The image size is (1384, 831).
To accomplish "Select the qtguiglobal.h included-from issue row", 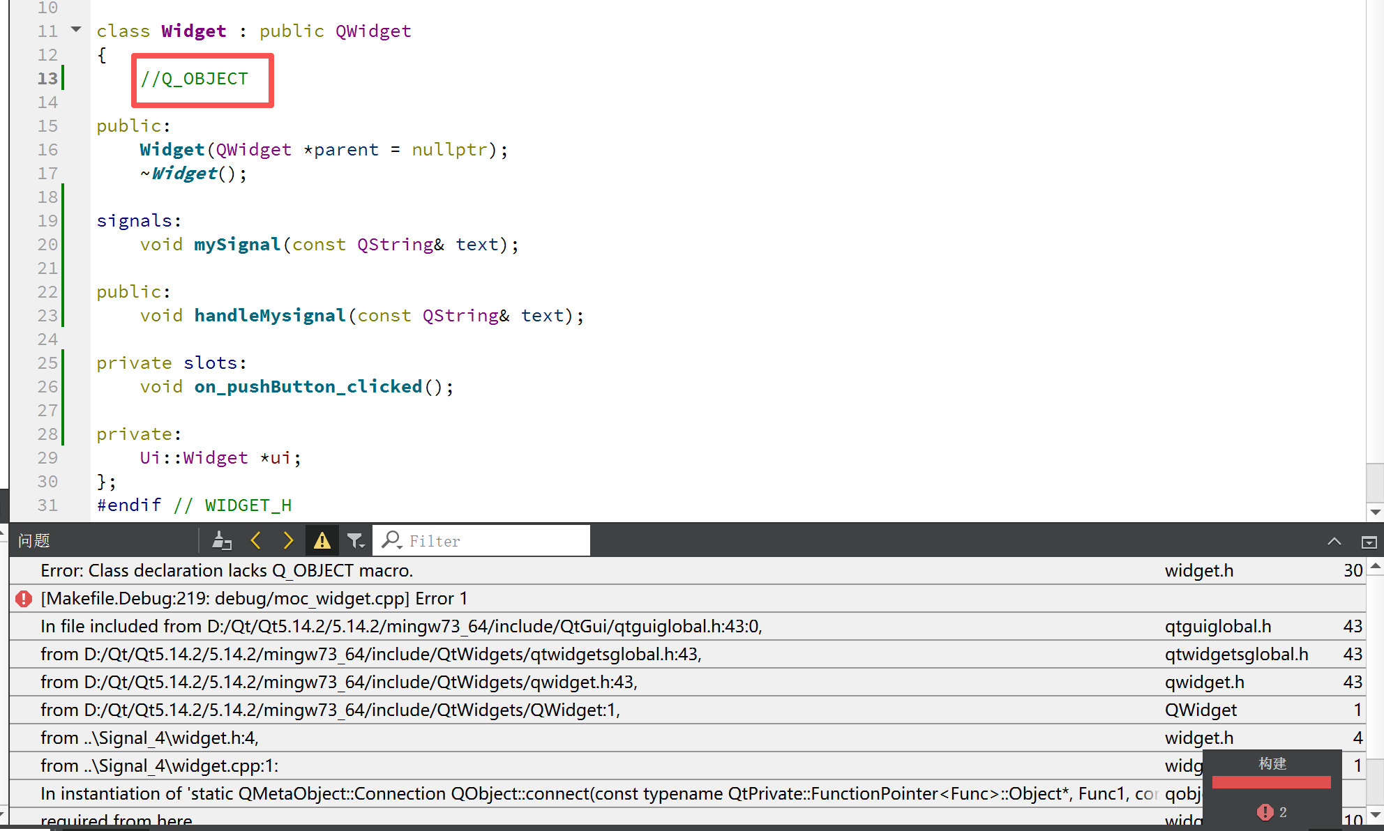I will (x=401, y=626).
